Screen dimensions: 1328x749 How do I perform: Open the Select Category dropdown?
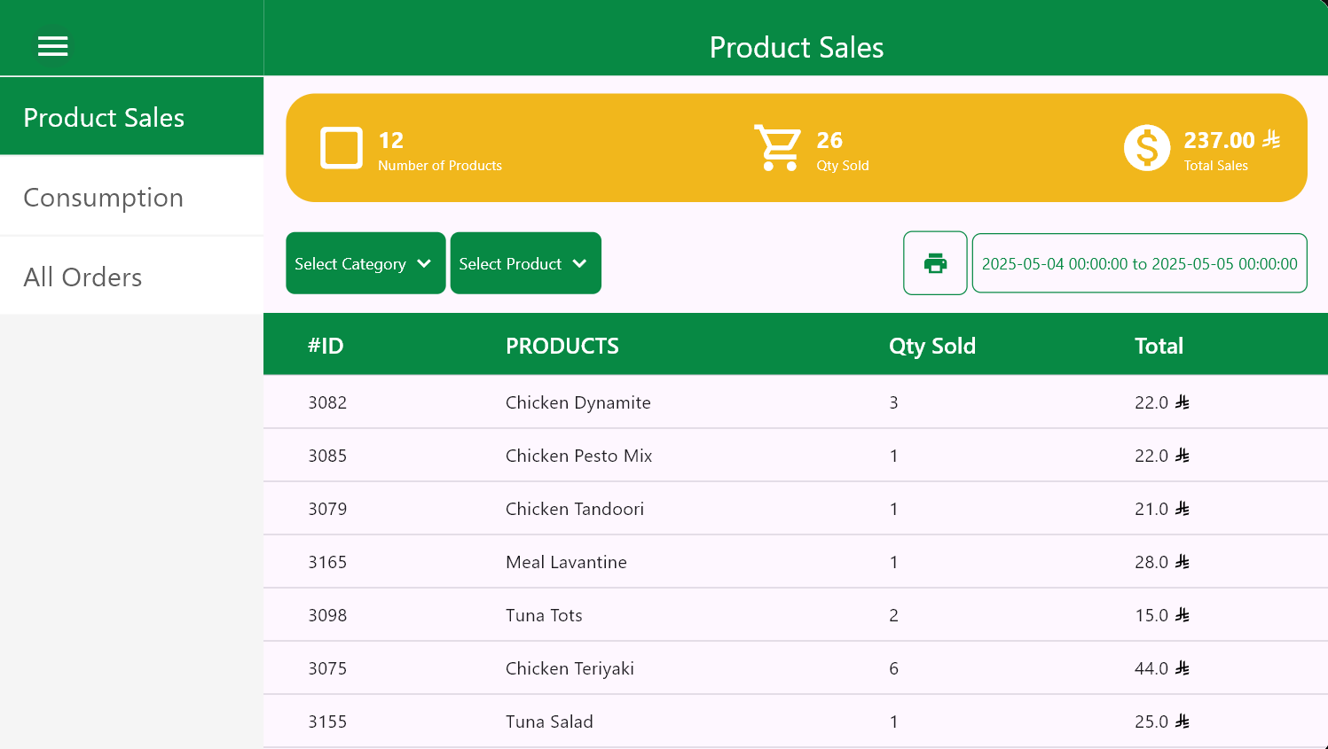point(365,263)
